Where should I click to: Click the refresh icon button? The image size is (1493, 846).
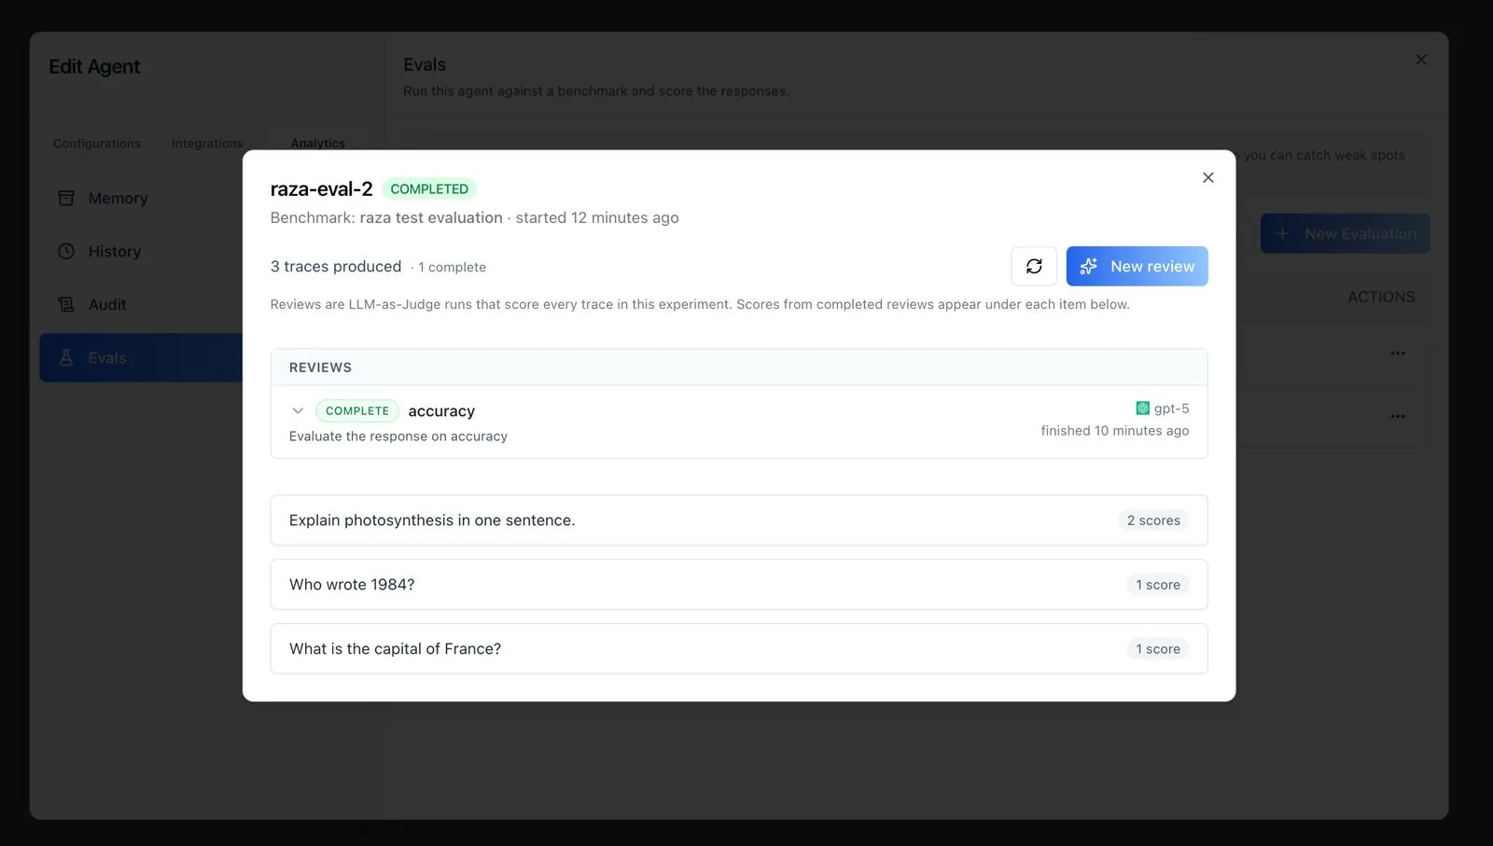(x=1034, y=266)
